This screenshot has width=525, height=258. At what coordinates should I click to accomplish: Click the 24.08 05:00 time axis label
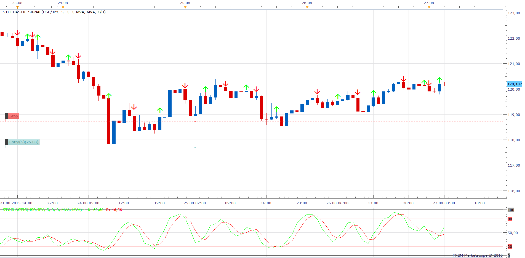click(x=88, y=203)
